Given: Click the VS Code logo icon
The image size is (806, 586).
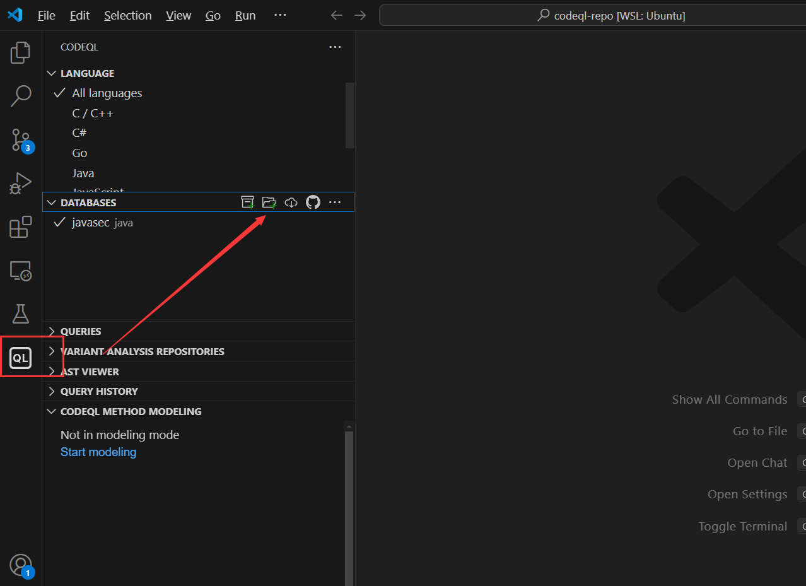Looking at the screenshot, I should click(15, 15).
